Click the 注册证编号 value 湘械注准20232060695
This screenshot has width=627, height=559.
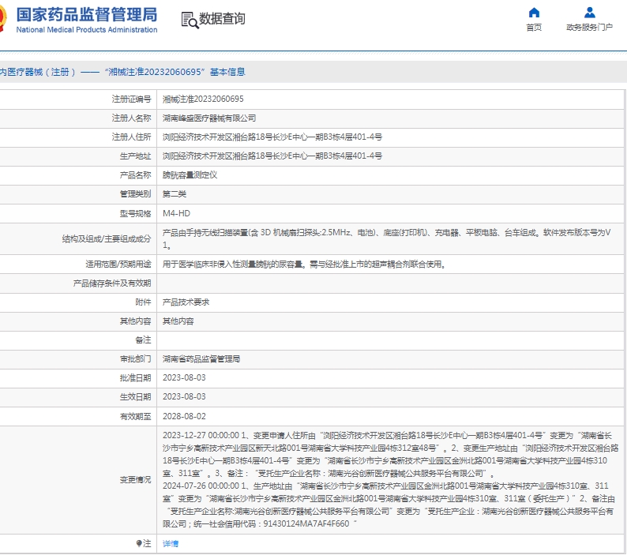[x=203, y=99]
